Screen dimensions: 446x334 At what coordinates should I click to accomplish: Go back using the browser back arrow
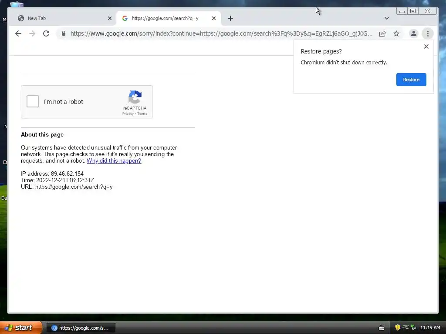tap(18, 33)
